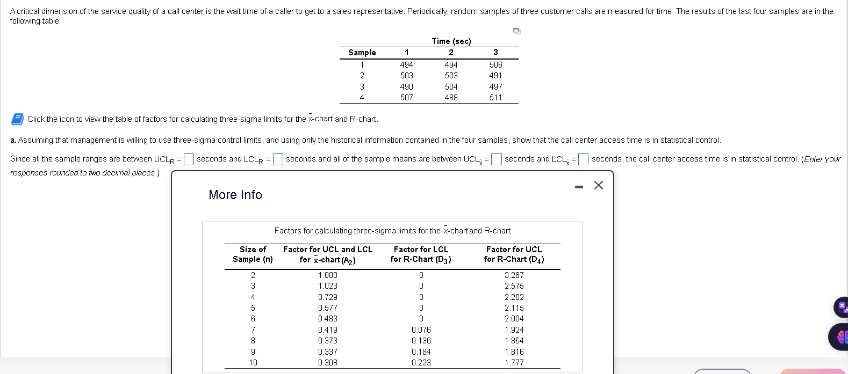The width and height of the screenshot is (848, 374).
Task: Click the pink button at the bottom right
Action: click(x=811, y=371)
